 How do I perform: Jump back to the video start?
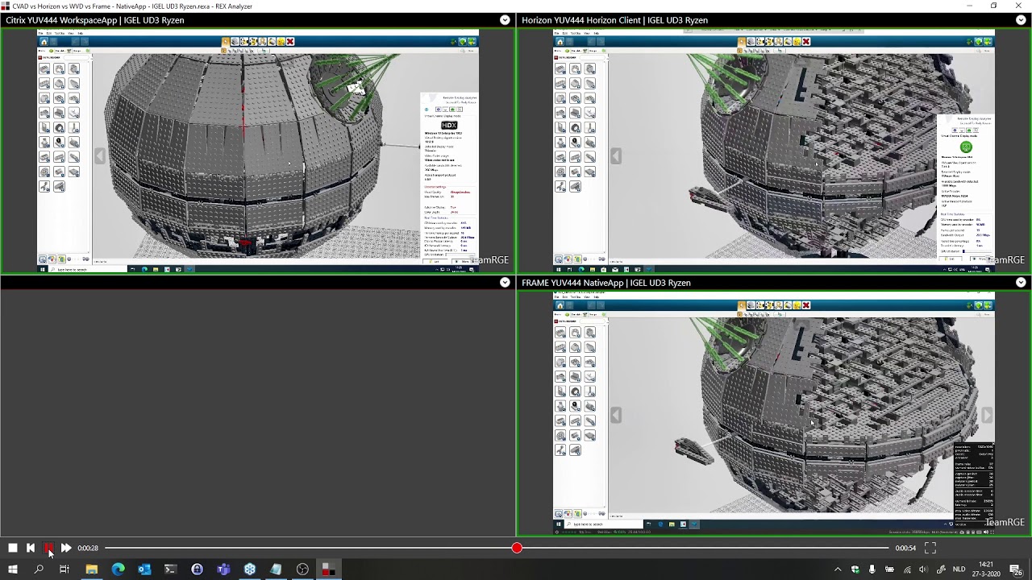pyautogui.click(x=31, y=548)
